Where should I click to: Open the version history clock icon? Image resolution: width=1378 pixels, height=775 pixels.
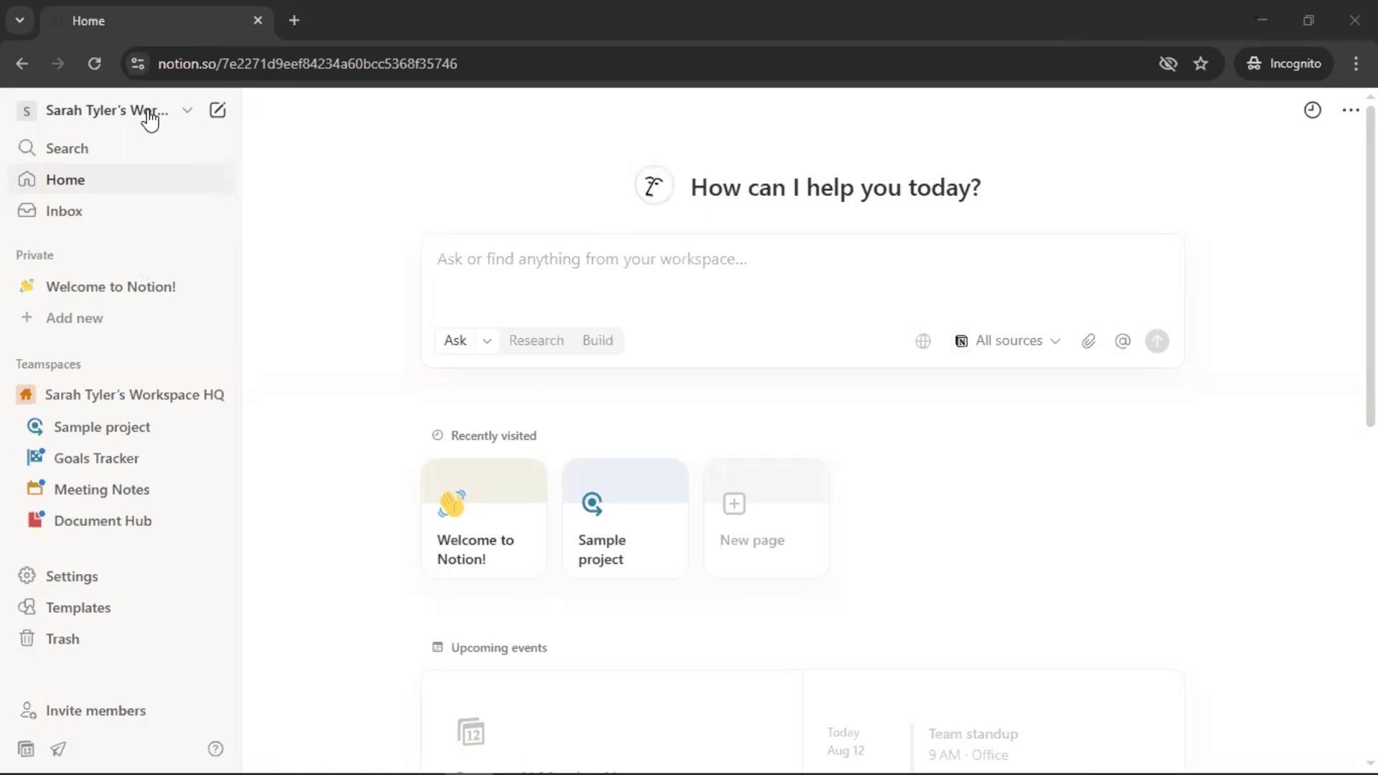pyautogui.click(x=1312, y=111)
